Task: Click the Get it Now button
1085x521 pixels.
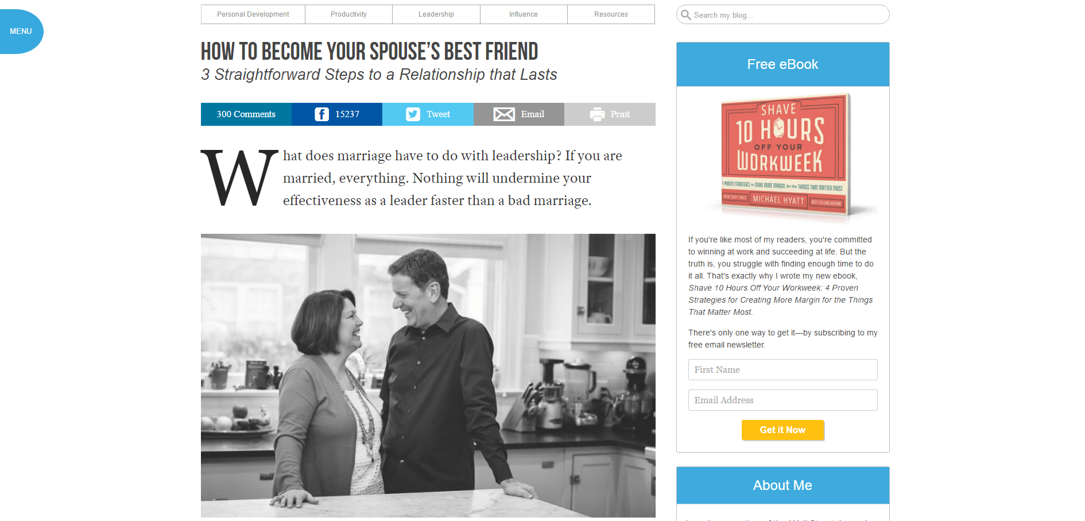Action: click(782, 430)
